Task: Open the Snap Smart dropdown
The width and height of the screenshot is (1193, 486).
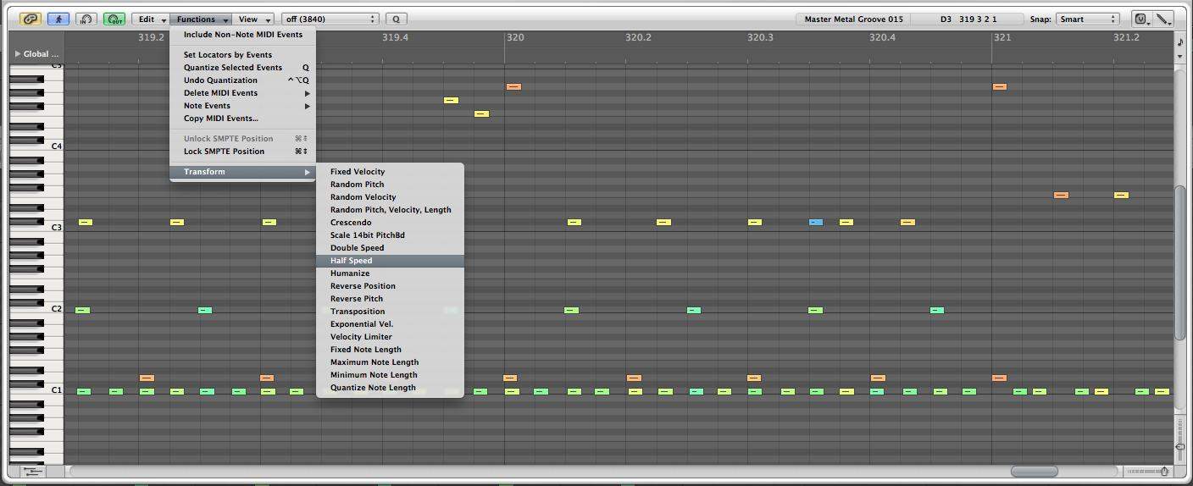Action: 1087,19
